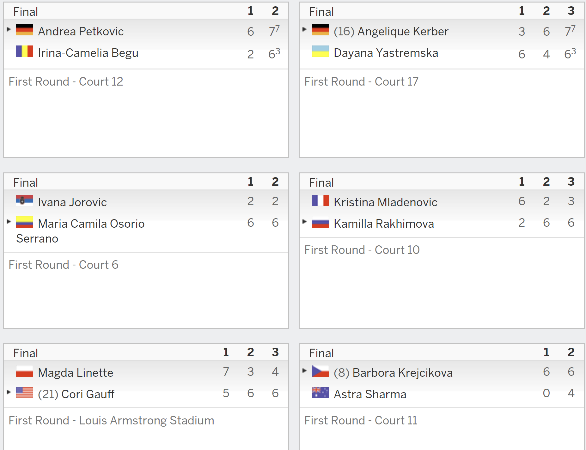This screenshot has width=586, height=450.
Task: Select the Barbora Krejcikova name link
Action: click(x=393, y=373)
